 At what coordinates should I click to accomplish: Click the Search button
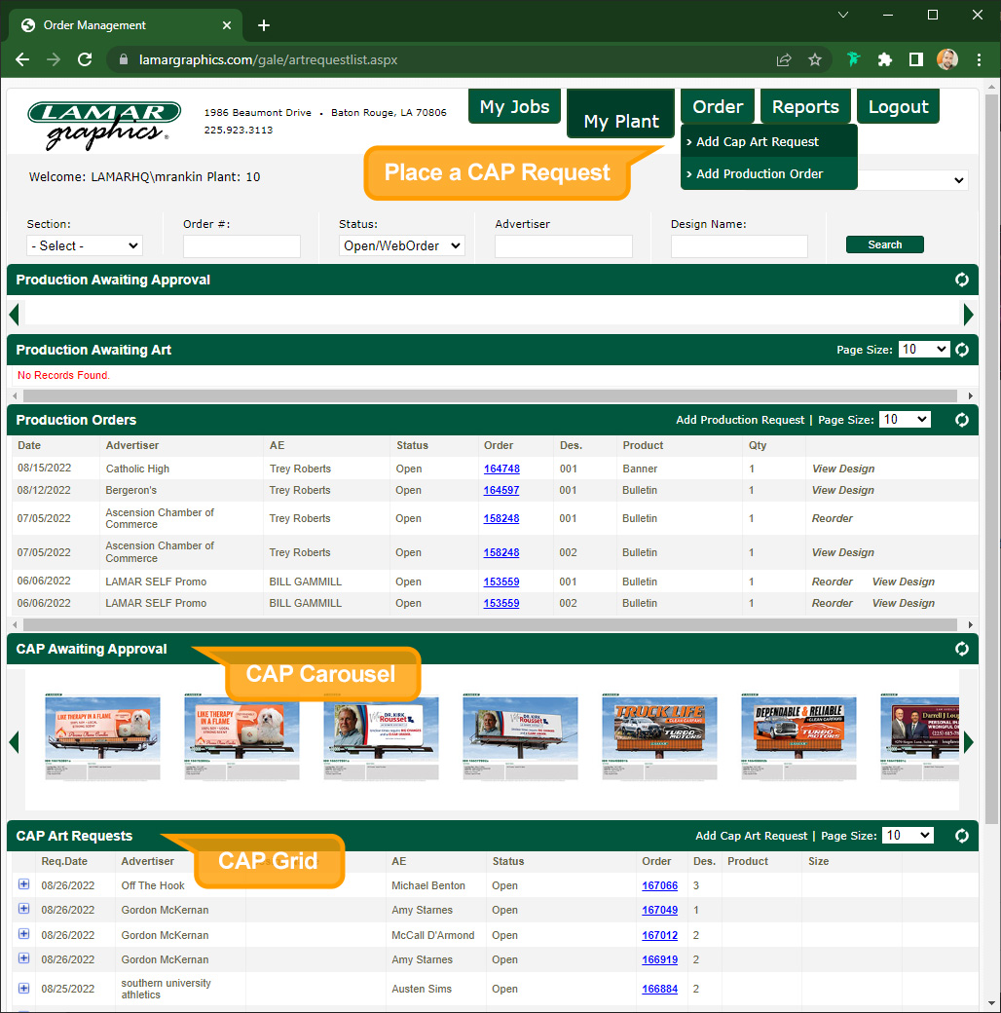[885, 244]
